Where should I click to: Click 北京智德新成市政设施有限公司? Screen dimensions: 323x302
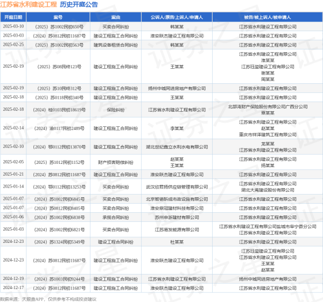177,199
